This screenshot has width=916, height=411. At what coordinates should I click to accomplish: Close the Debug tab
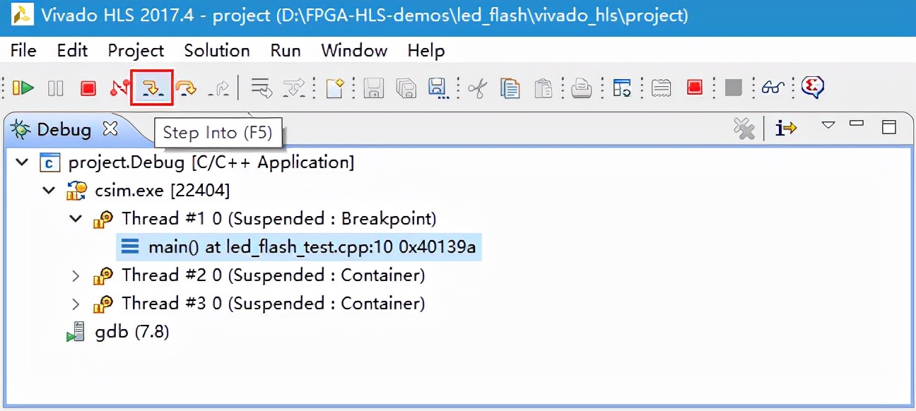(x=110, y=129)
